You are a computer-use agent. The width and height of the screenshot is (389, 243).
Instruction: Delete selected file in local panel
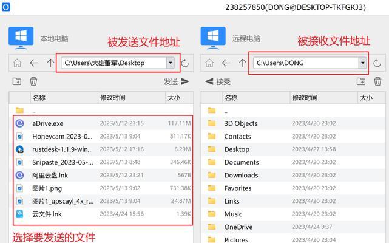tap(33, 81)
